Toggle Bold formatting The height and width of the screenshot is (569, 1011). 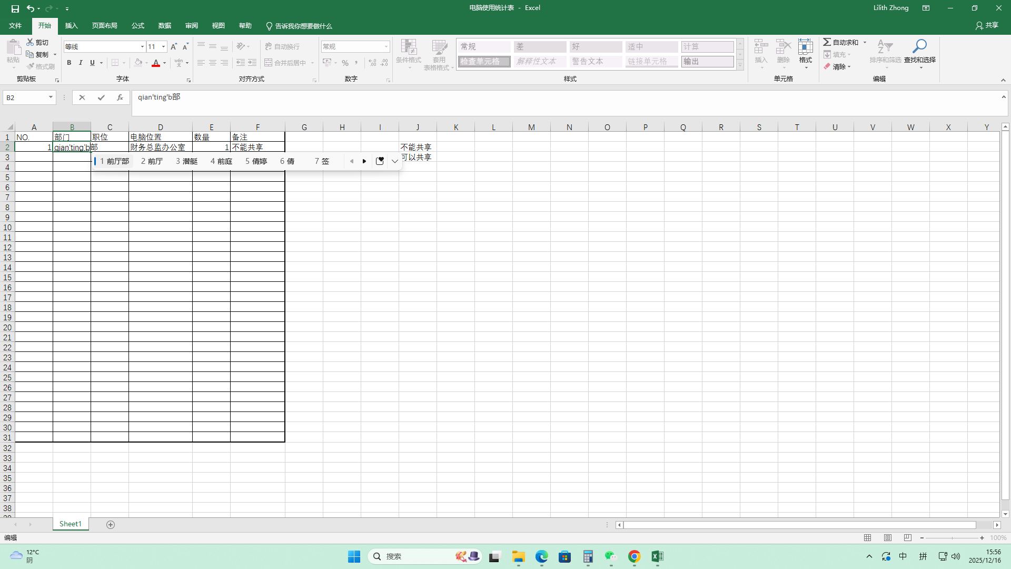click(x=69, y=63)
